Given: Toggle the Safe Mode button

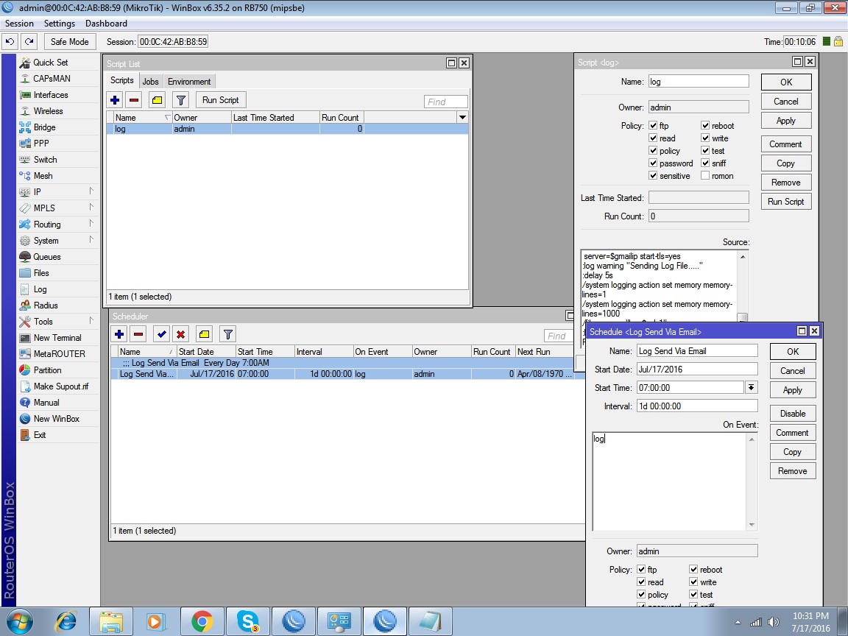Looking at the screenshot, I should (70, 42).
